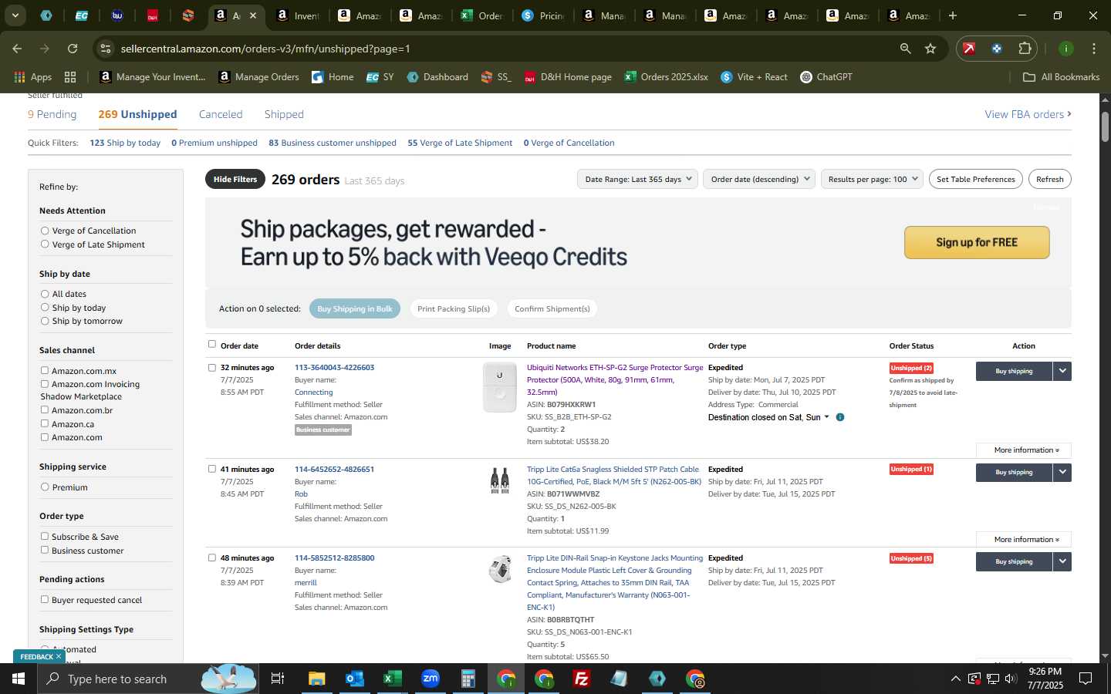Select Ship by today radio button
1111x694 pixels.
pyautogui.click(x=45, y=308)
